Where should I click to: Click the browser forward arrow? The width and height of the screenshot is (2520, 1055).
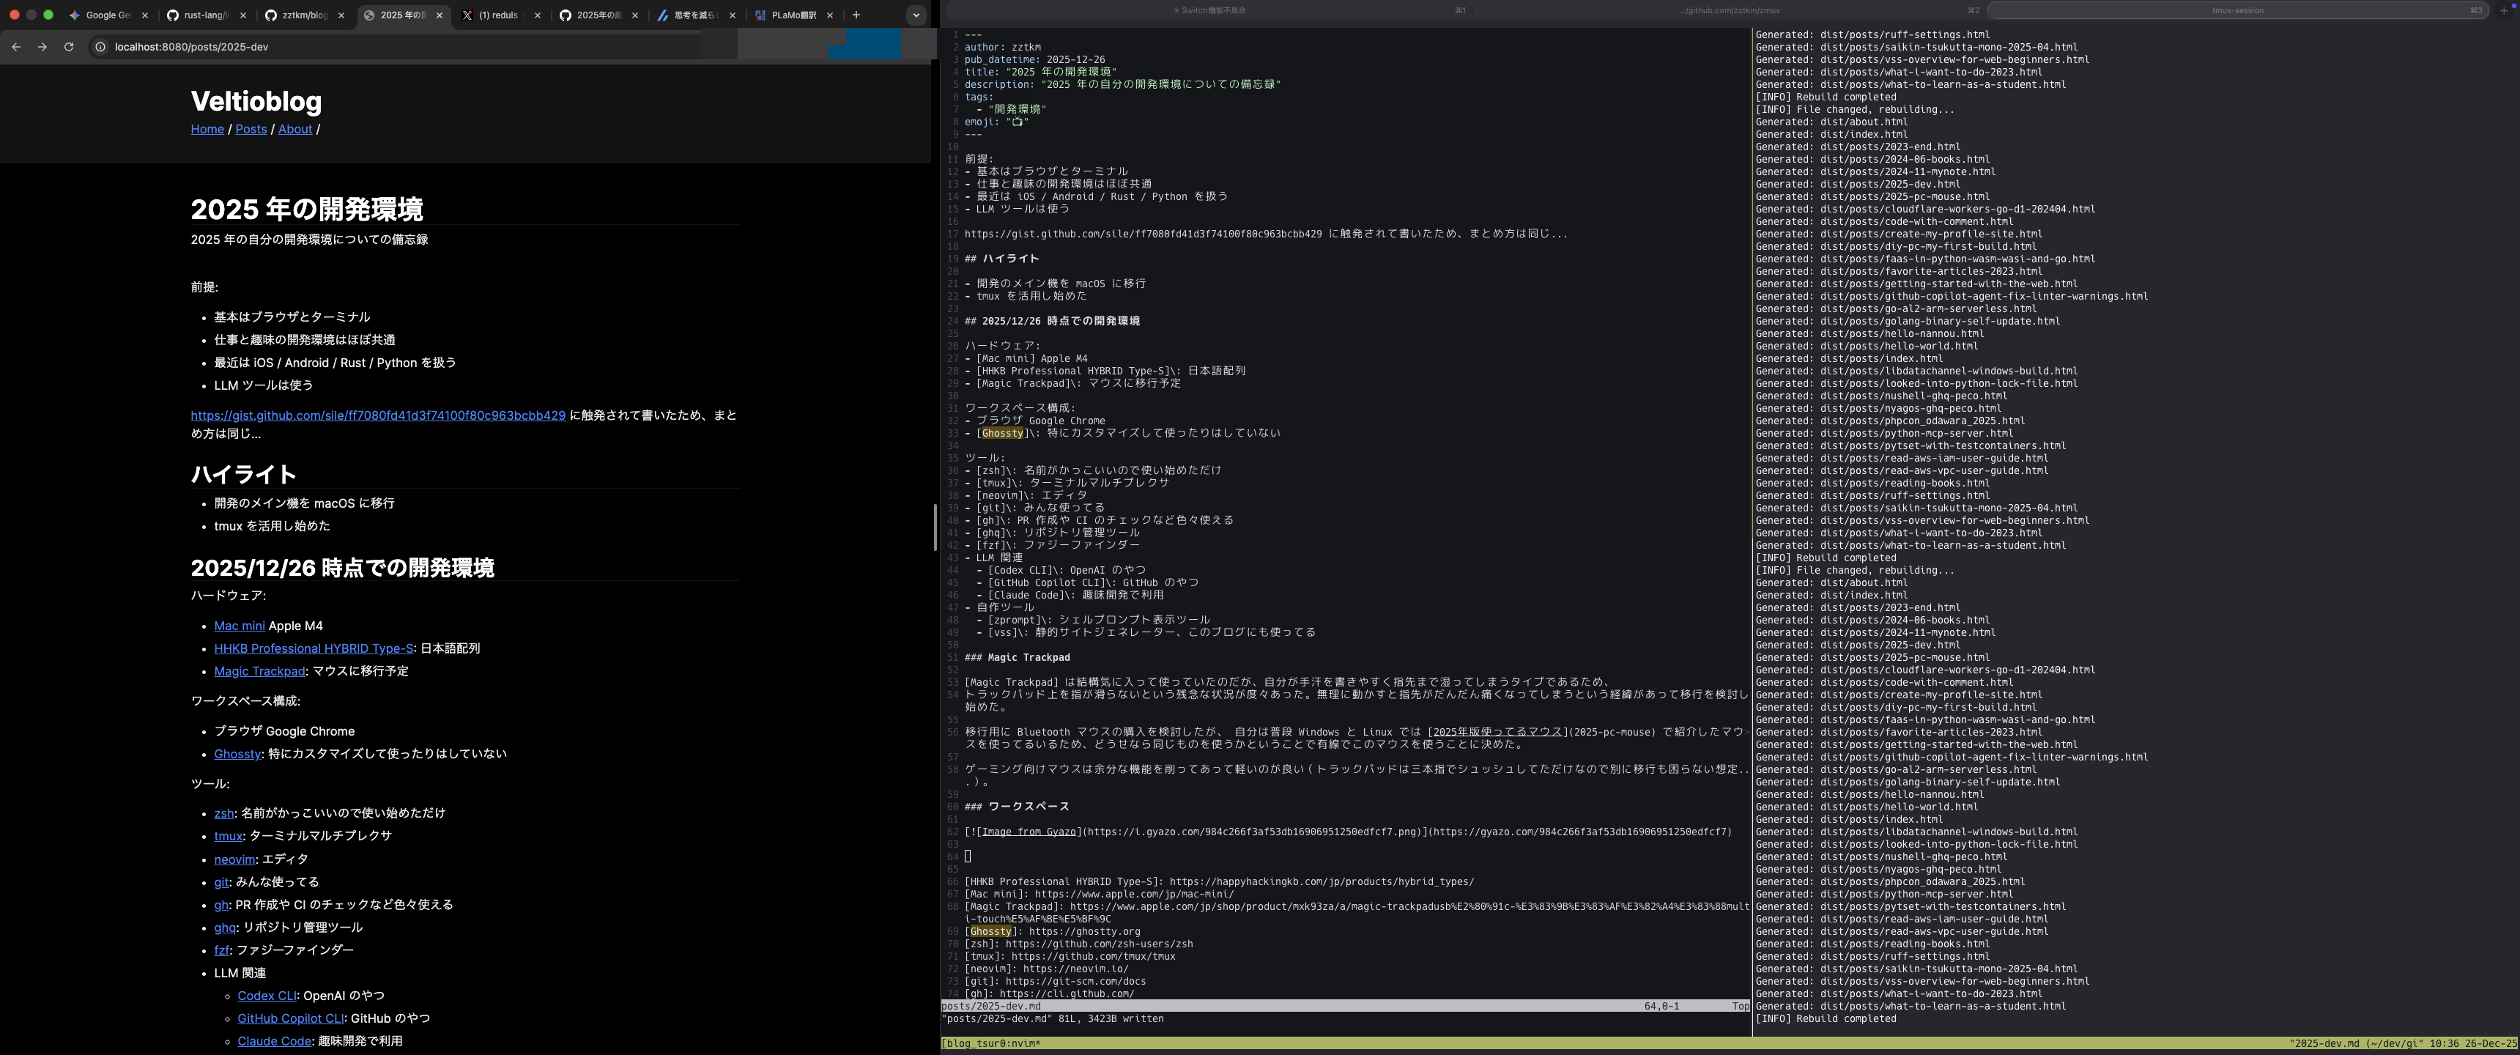(x=42, y=47)
